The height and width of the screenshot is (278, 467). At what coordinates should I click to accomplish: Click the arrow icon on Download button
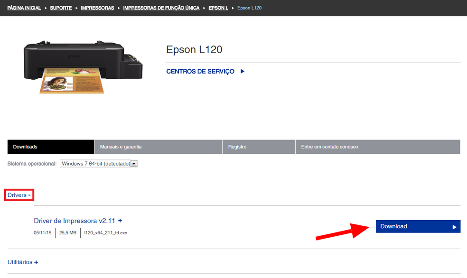tap(455, 227)
